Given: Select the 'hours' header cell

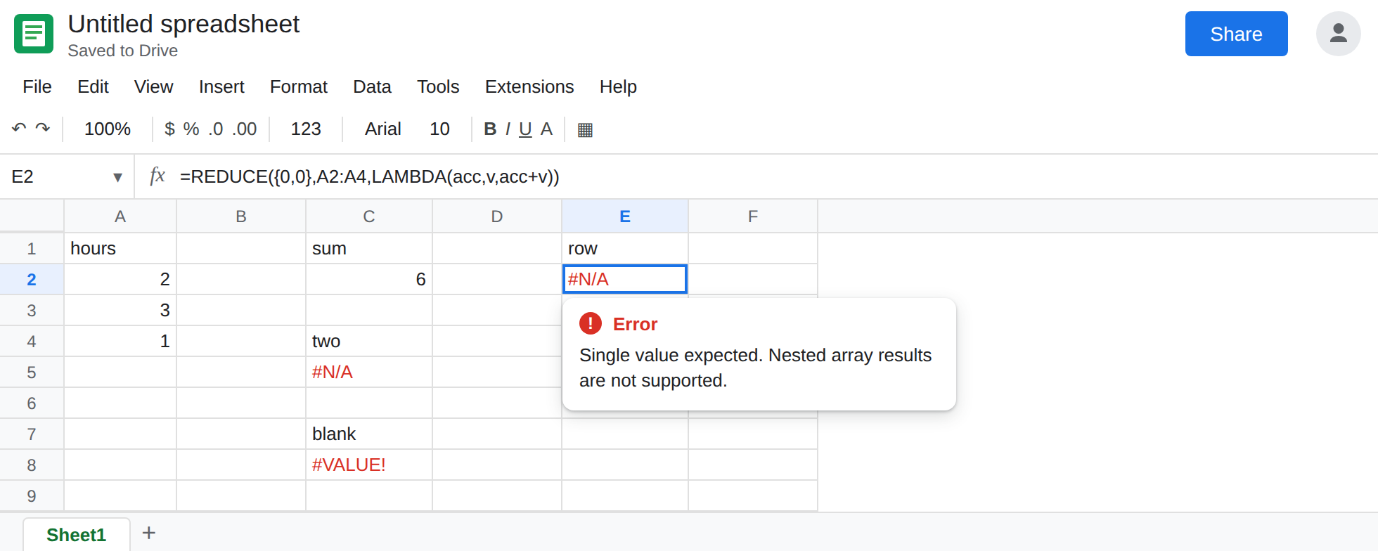Looking at the screenshot, I should tap(120, 248).
